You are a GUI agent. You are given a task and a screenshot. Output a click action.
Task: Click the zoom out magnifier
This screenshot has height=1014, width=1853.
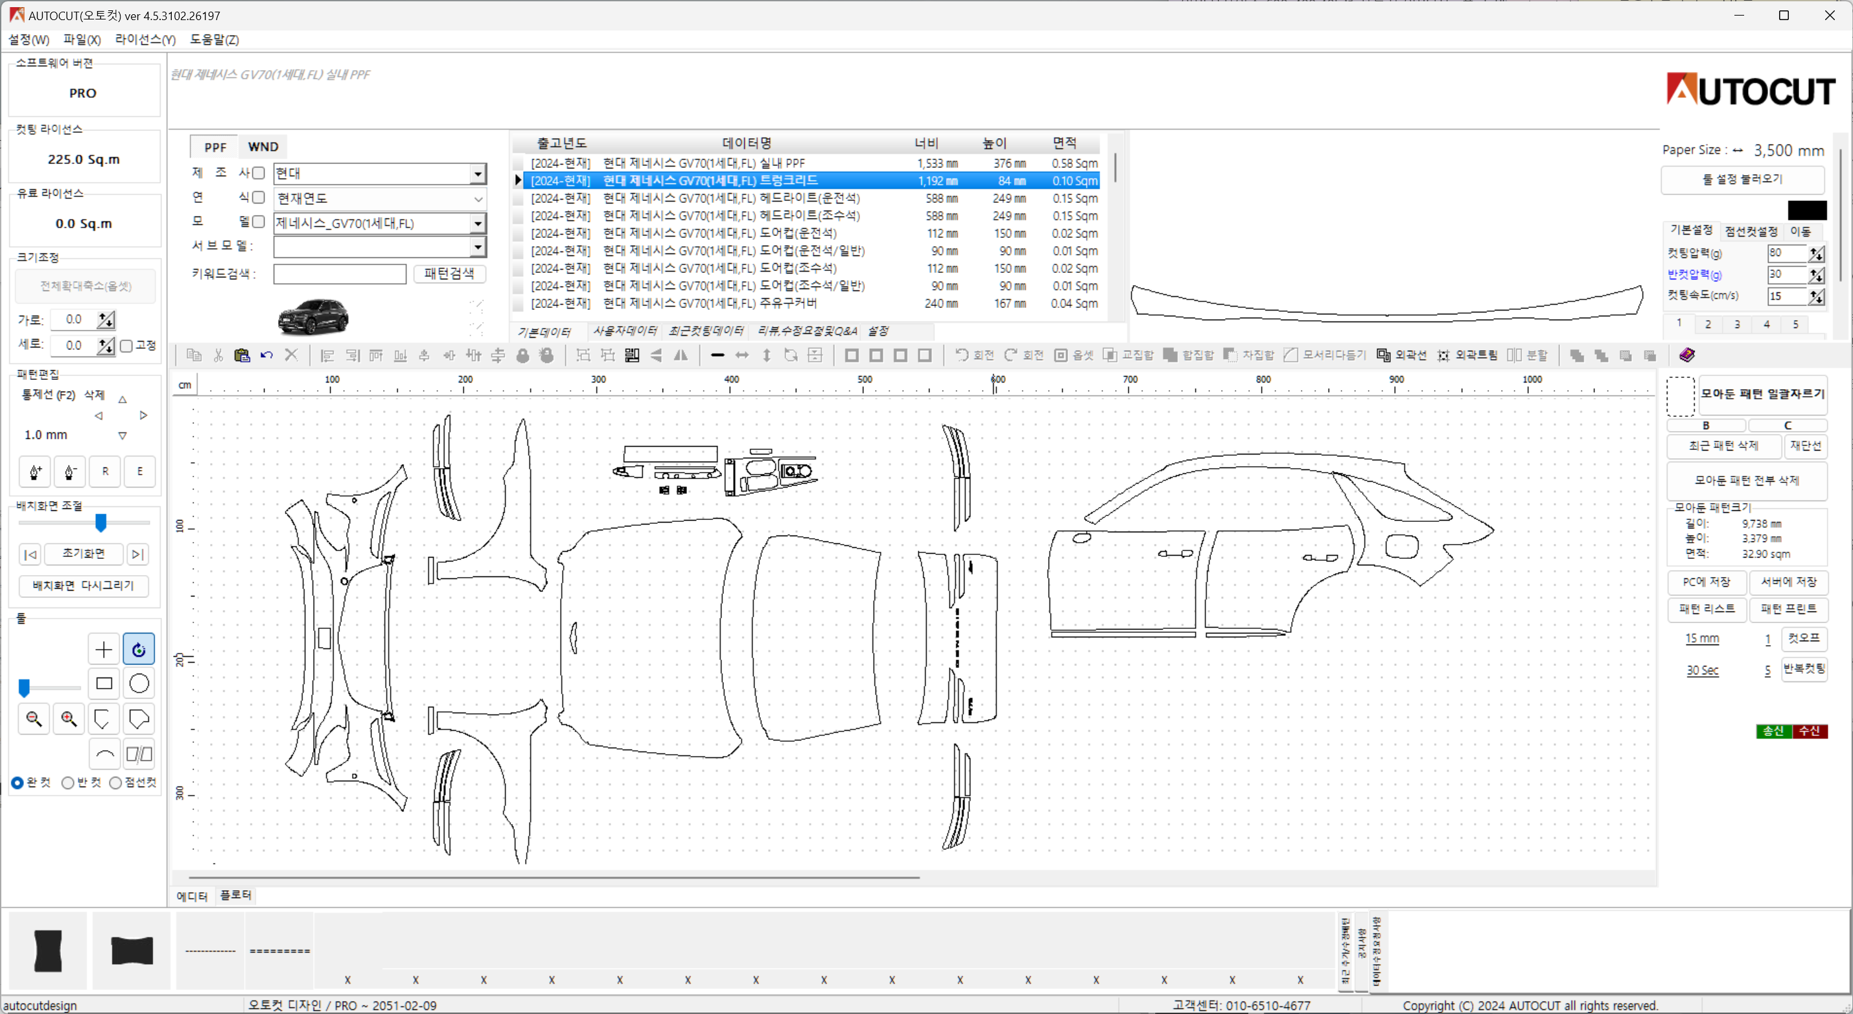pyautogui.click(x=34, y=718)
